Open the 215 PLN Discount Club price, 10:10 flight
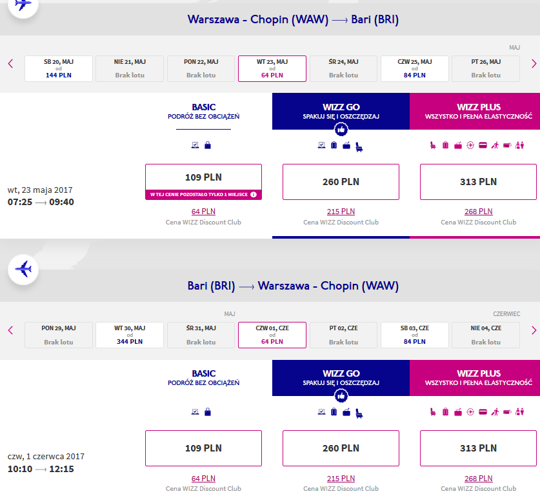Screen dimensions: 540x496 point(341,479)
